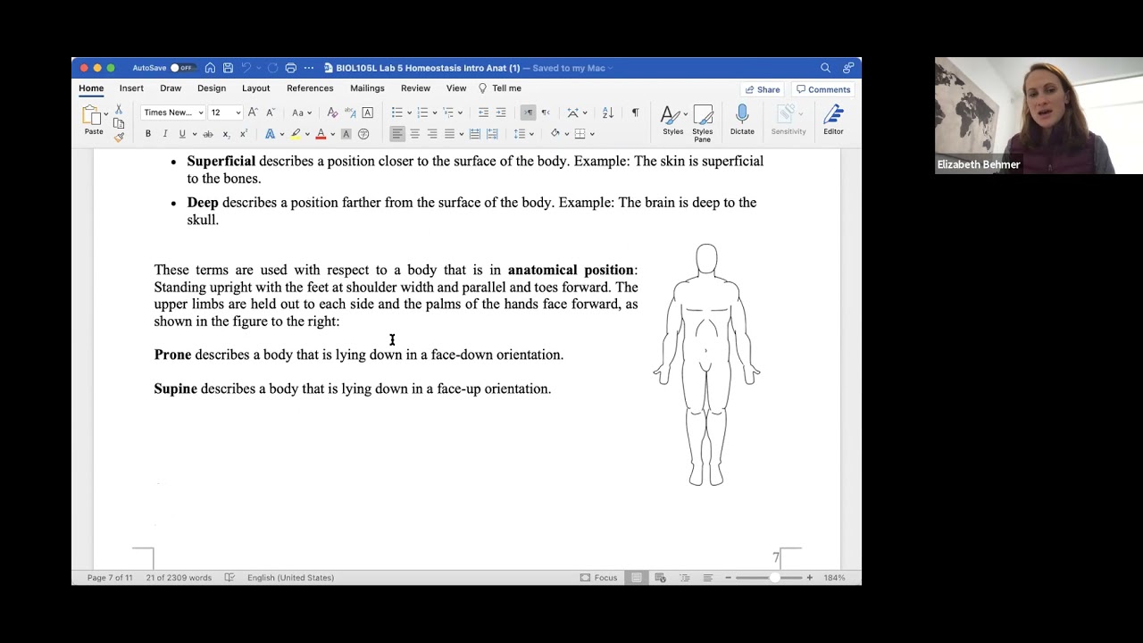Increase paragraph indent
Screen dimensions: 1143x643
click(x=501, y=113)
